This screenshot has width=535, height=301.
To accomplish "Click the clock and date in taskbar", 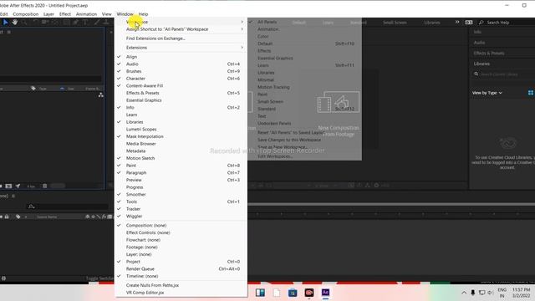I will tap(521, 293).
